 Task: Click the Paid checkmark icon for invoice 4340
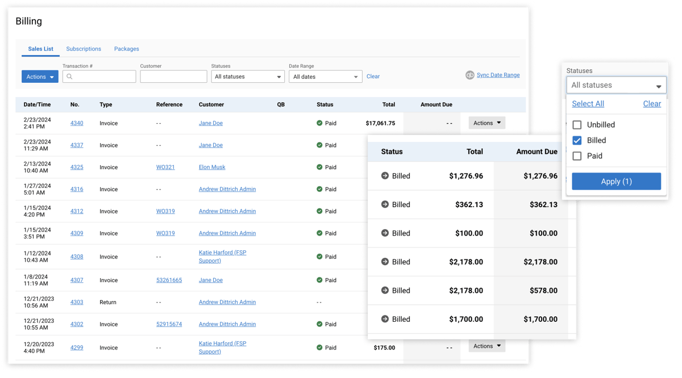[x=319, y=123]
